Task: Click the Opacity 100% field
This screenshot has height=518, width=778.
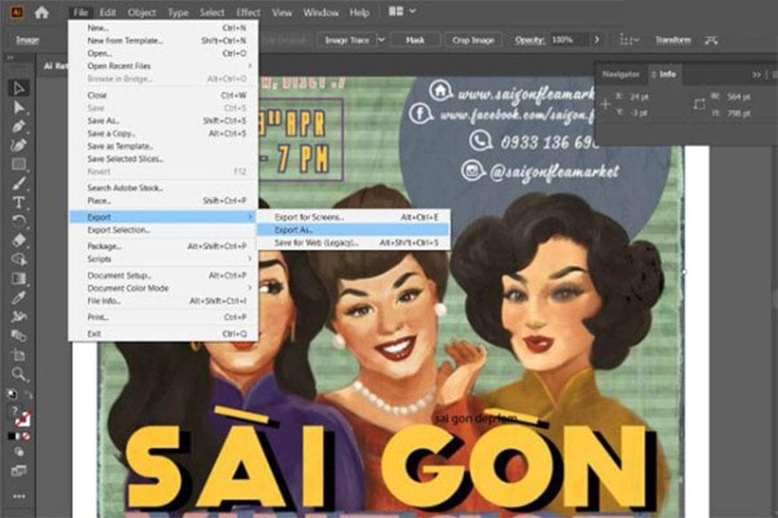Action: [x=570, y=40]
